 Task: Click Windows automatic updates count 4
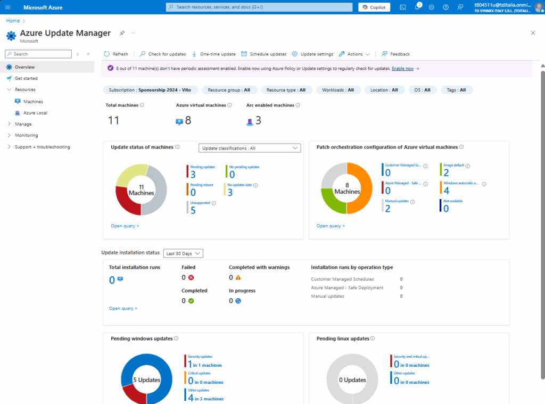(447, 191)
